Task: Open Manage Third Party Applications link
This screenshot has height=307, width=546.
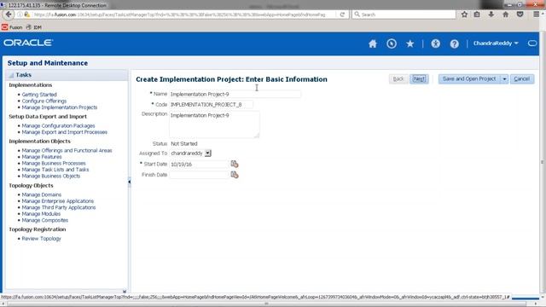Action: pyautogui.click(x=59, y=207)
